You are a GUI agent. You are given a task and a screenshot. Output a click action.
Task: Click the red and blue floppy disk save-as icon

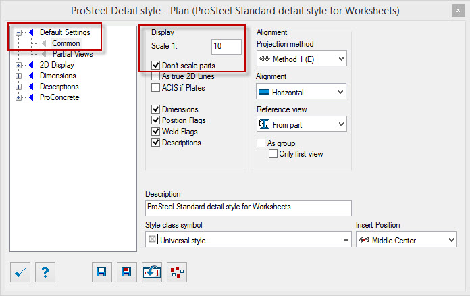127,272
